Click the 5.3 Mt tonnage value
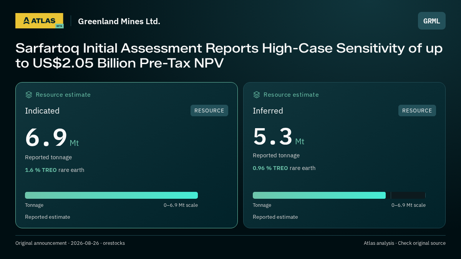The height and width of the screenshot is (259, 461). point(279,137)
